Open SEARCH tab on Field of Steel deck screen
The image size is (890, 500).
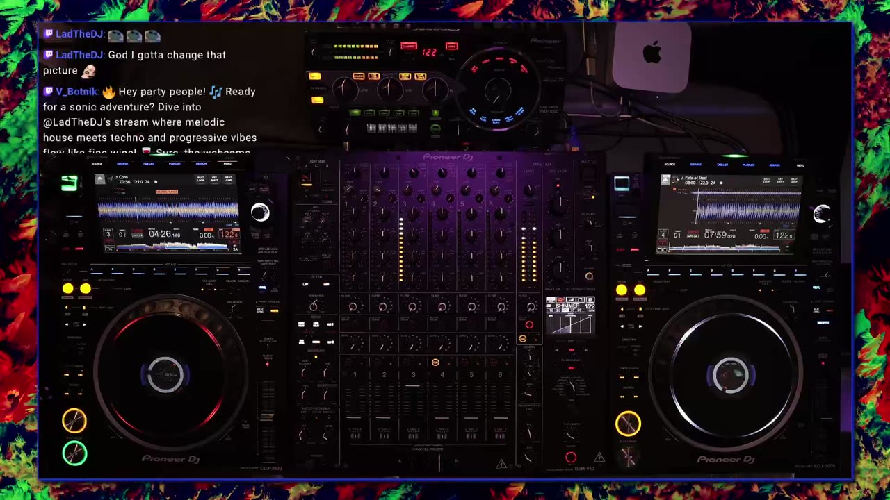coord(775,165)
